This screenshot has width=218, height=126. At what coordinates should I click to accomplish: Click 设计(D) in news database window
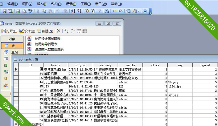click(x=27, y=31)
